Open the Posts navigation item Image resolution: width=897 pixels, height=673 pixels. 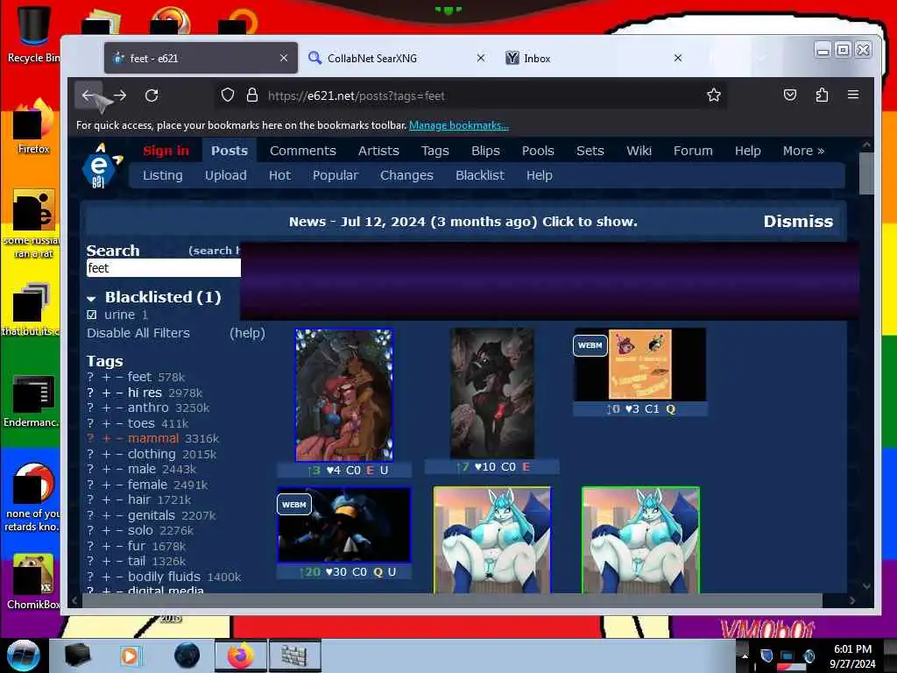(x=230, y=151)
